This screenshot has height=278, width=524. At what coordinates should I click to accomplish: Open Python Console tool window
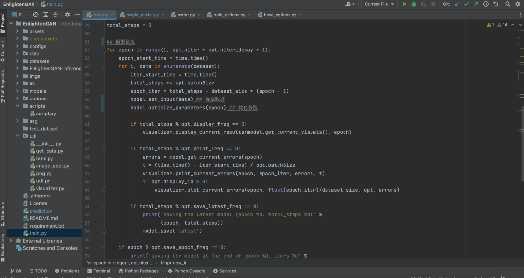186,271
